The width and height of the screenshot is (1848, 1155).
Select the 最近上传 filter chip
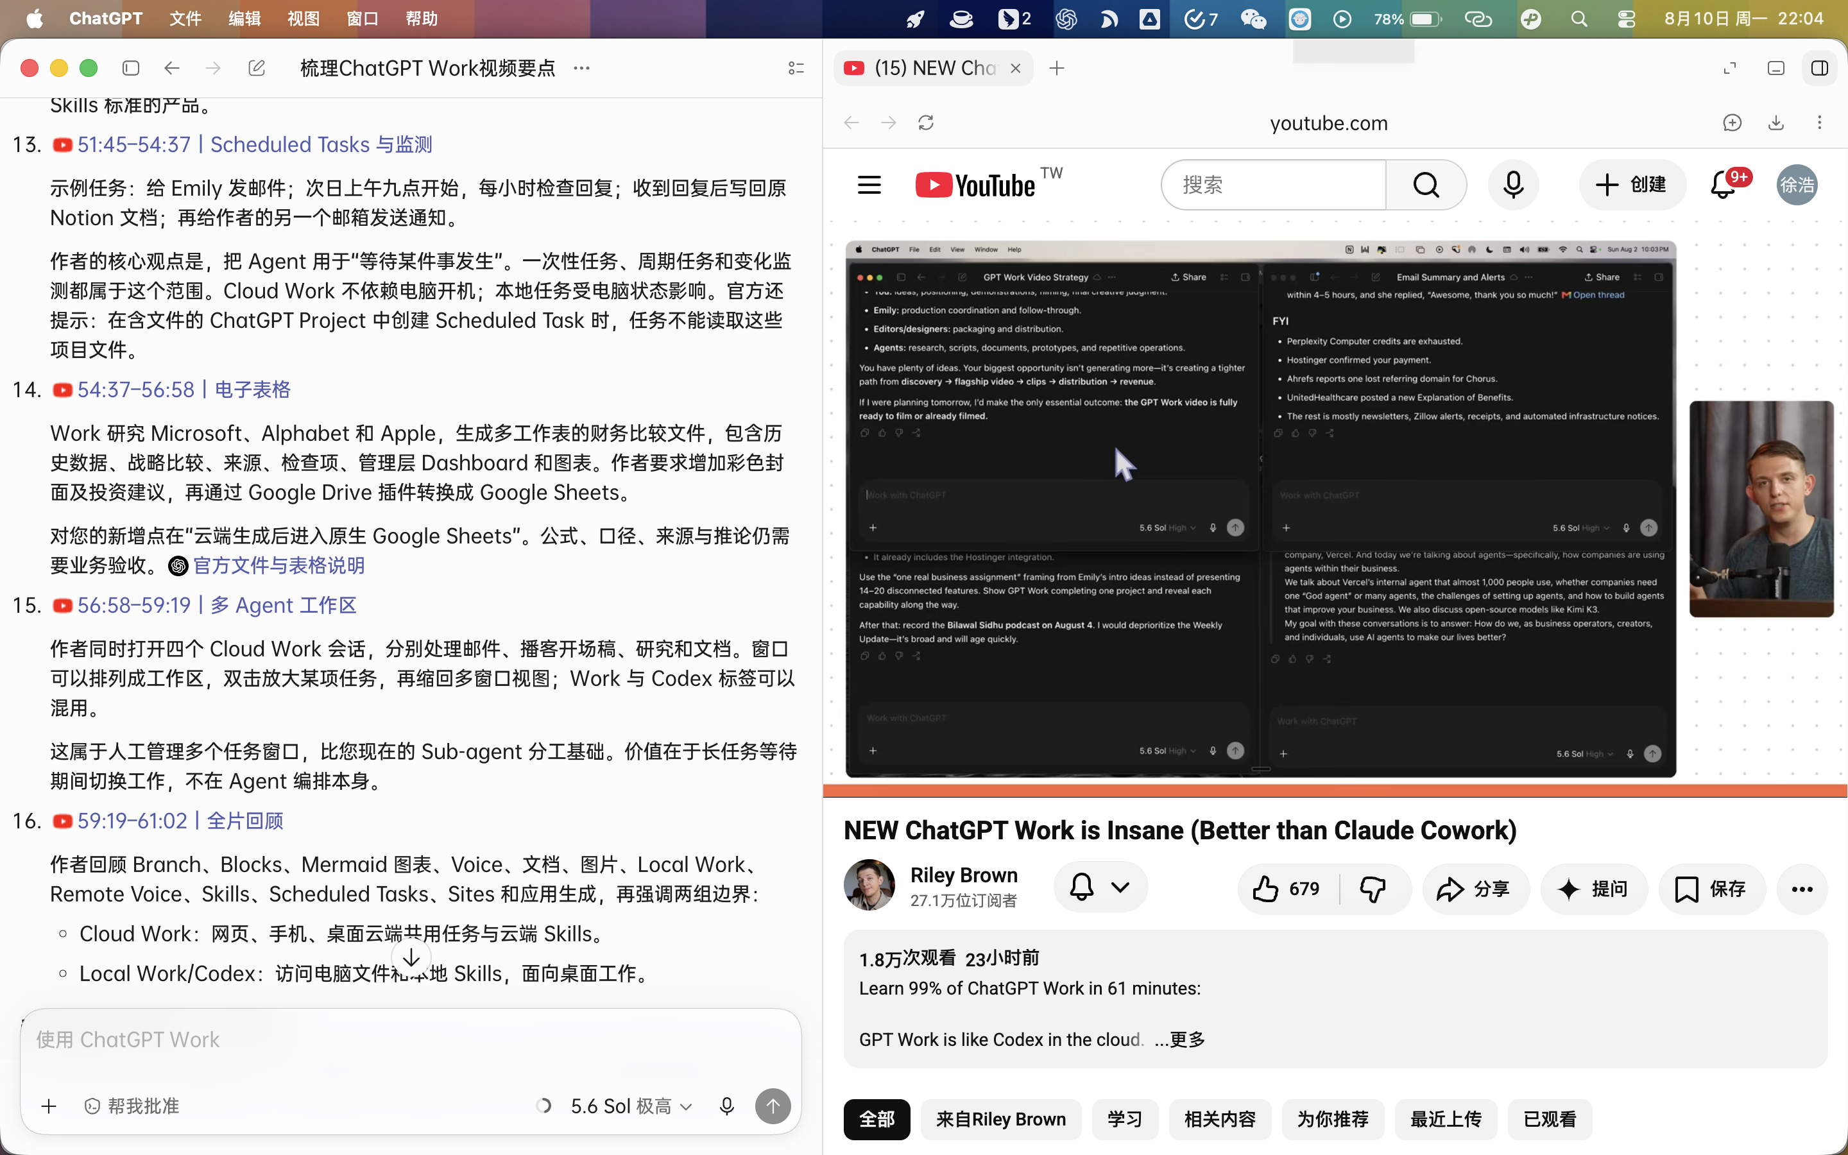[x=1446, y=1119]
